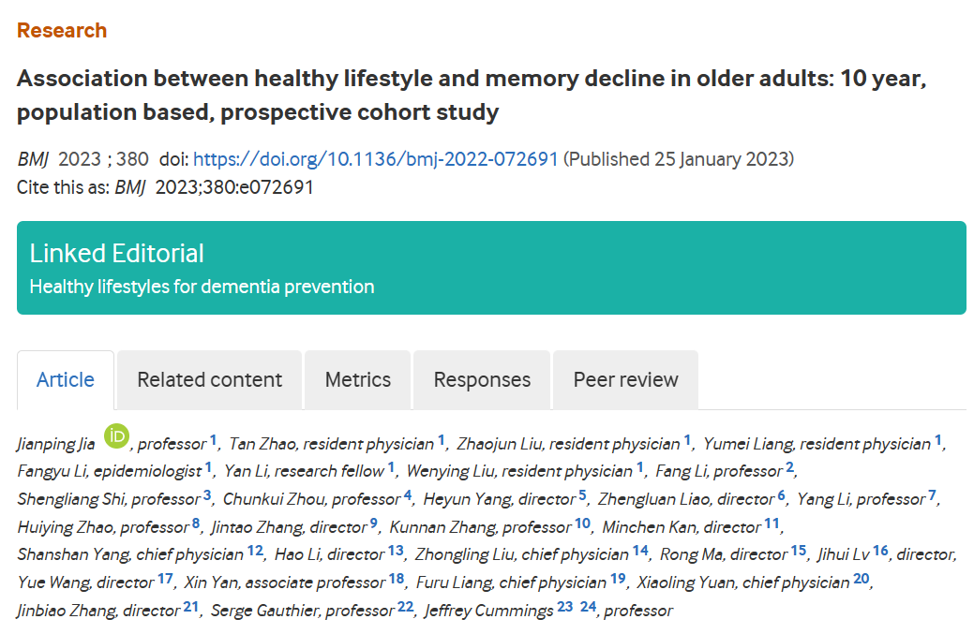The width and height of the screenshot is (974, 634).
Task: Select the Article tab
Action: coord(66,379)
